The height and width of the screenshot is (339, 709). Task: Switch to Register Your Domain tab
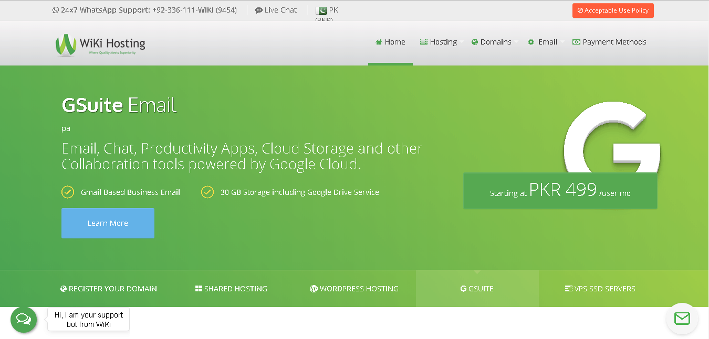click(x=109, y=289)
